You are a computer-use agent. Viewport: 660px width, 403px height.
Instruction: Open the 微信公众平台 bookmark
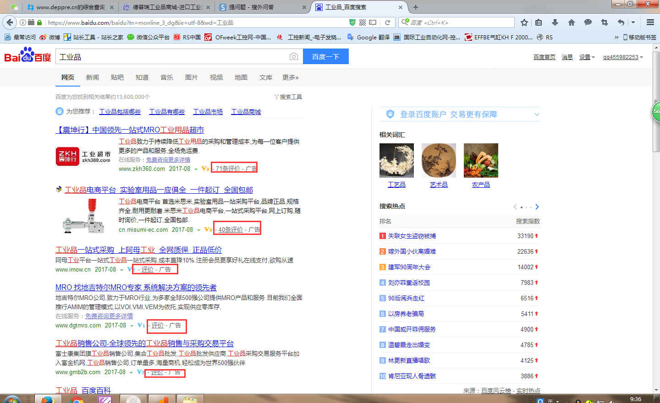(148, 37)
